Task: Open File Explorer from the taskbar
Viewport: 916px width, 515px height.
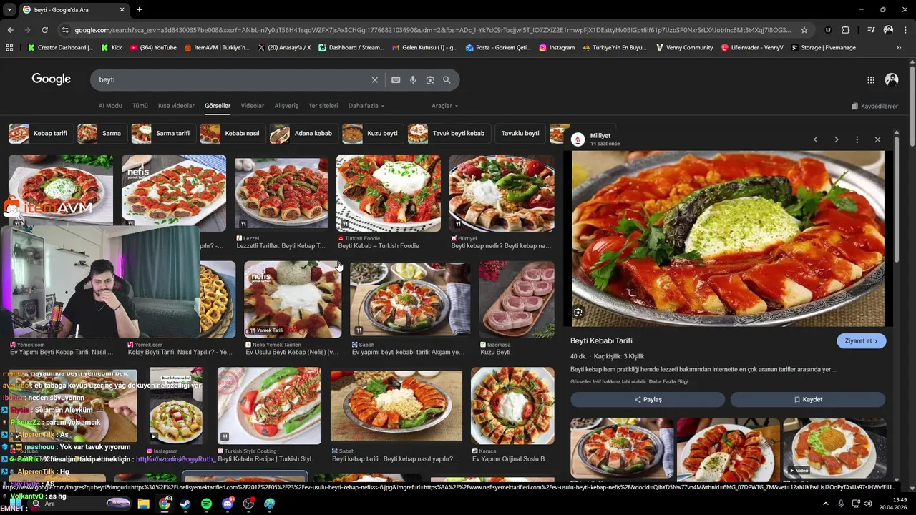Action: click(143, 504)
